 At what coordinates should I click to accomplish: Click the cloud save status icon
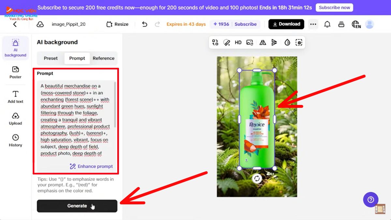40,24
